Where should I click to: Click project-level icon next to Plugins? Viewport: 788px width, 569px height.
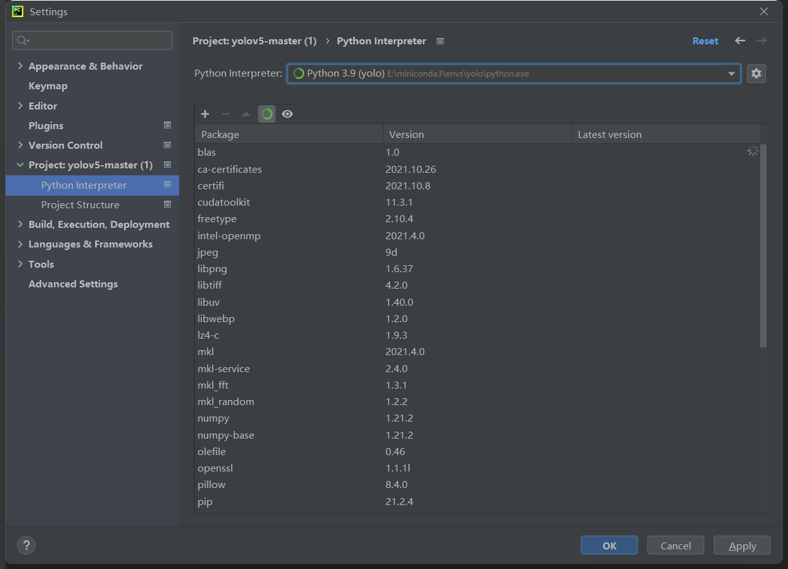click(x=167, y=125)
